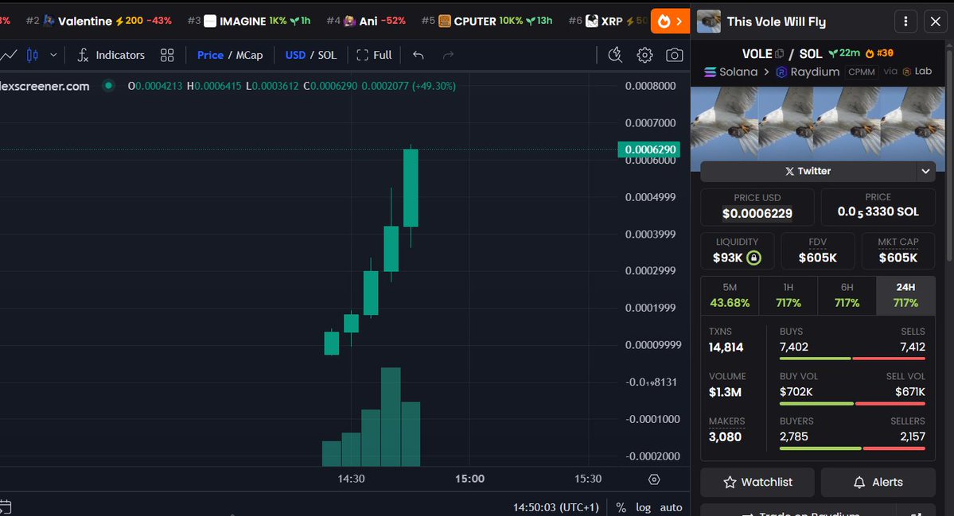This screenshot has width=954, height=516.
Task: Expand the social links dropdown chevron
Action: [x=925, y=172]
